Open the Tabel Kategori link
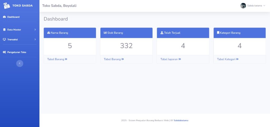 coord(228,59)
